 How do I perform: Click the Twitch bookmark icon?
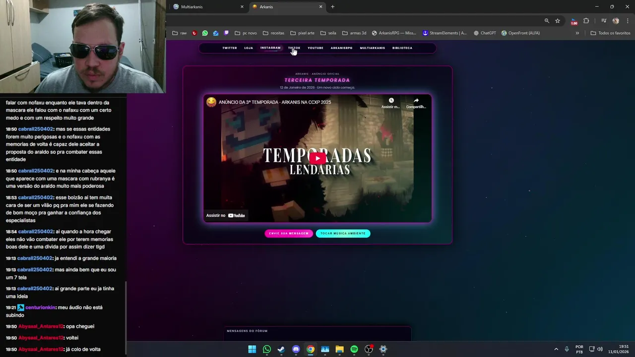click(x=227, y=33)
